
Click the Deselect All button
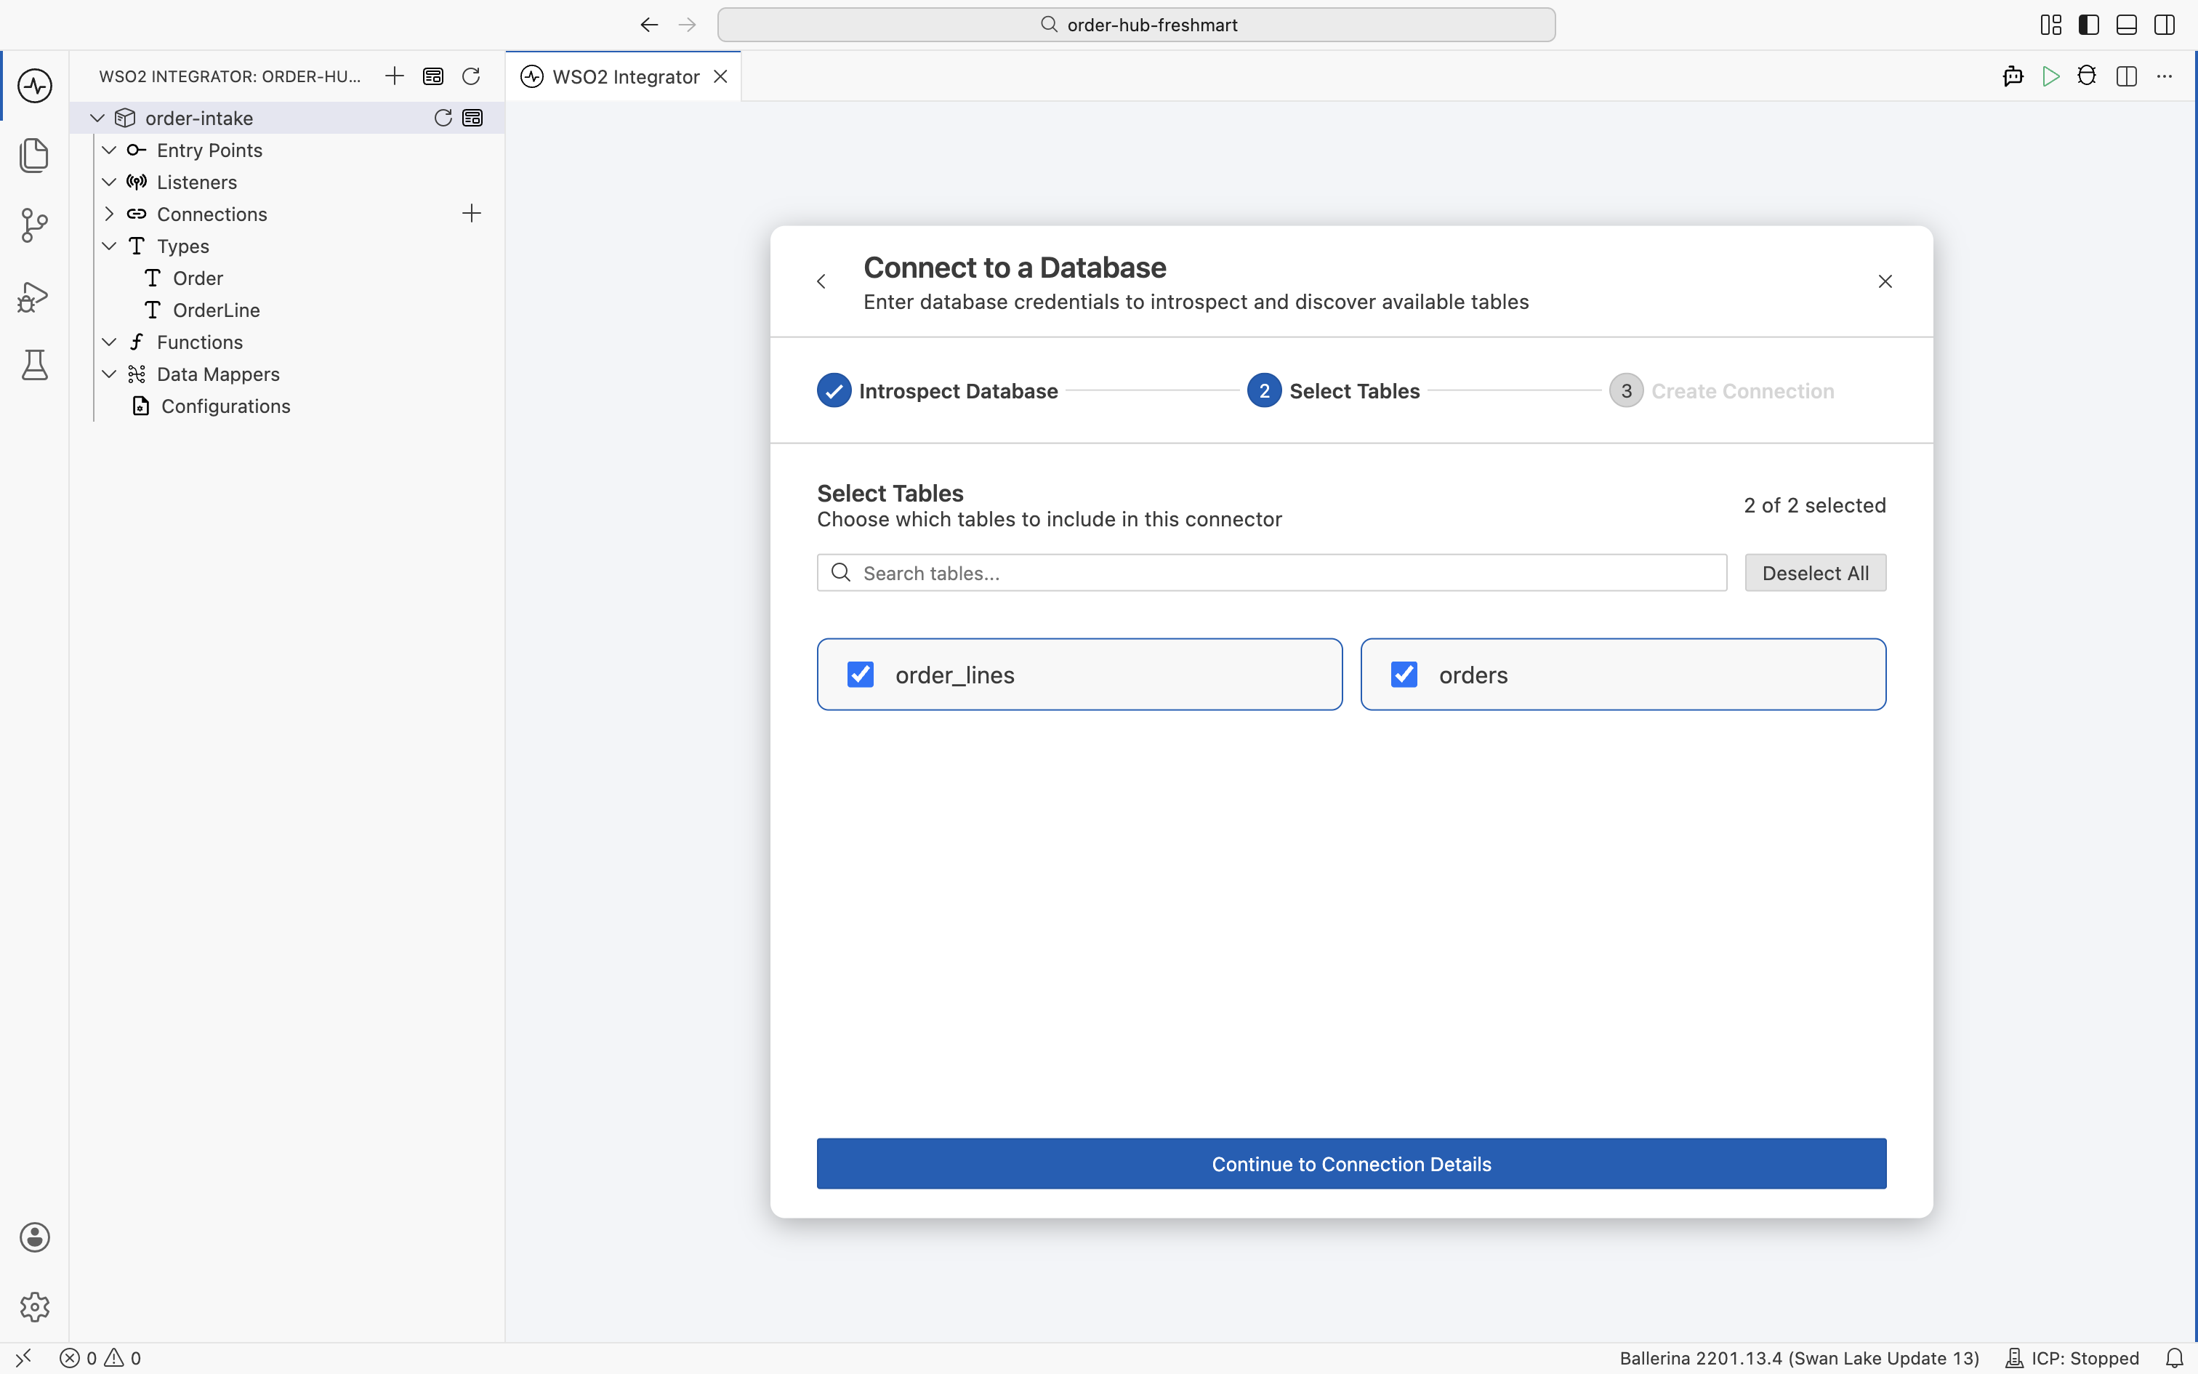1815,573
